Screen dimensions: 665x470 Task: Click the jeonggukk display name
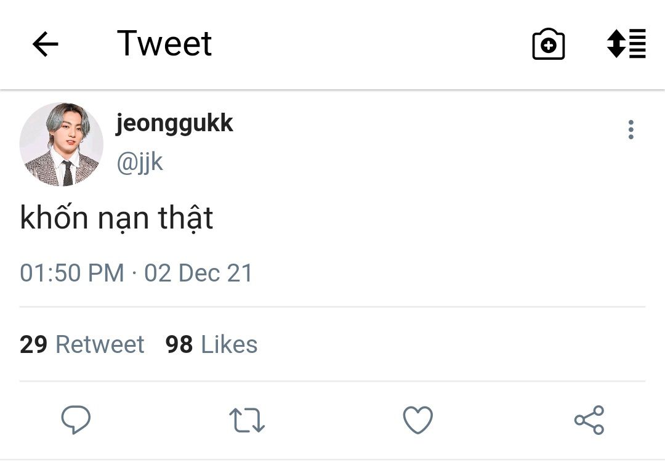point(174,123)
